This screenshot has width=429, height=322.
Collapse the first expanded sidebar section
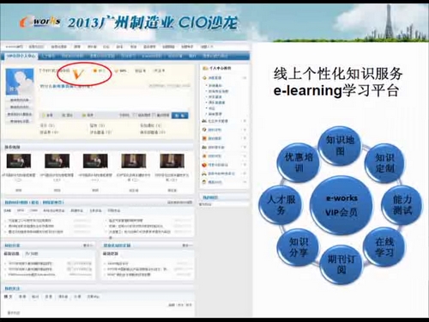tap(245, 77)
